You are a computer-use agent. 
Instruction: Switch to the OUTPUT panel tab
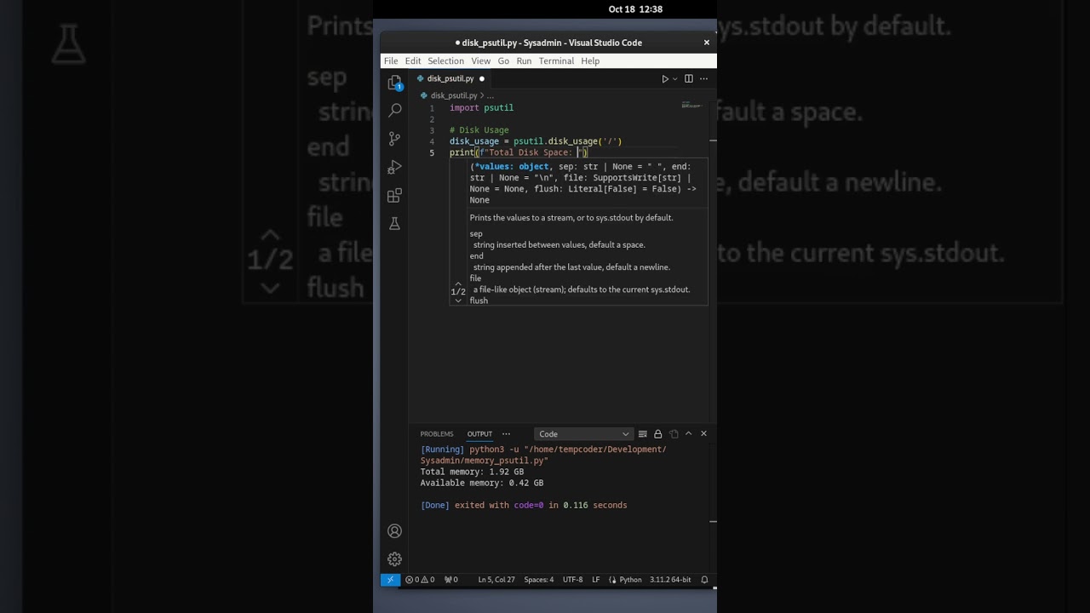coord(479,434)
